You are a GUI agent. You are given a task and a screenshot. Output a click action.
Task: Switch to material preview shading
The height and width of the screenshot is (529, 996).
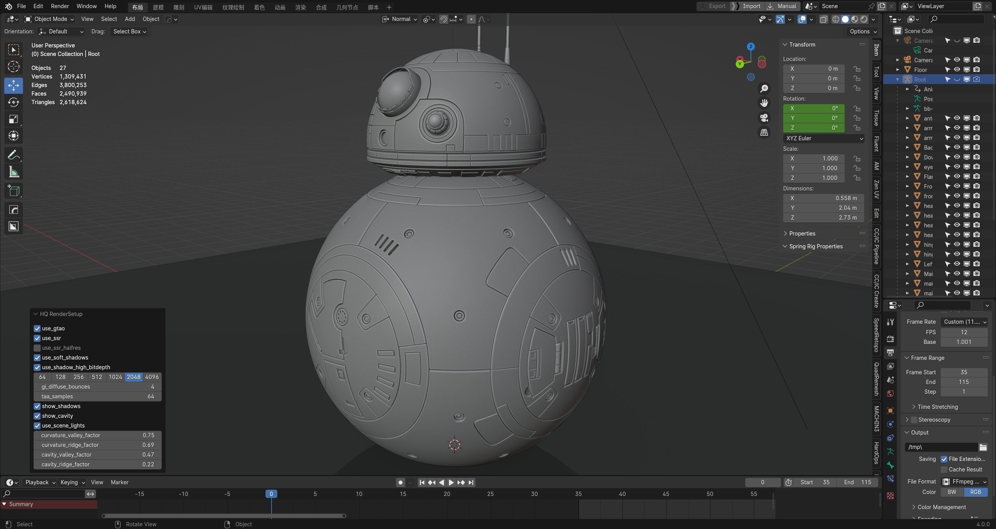[x=854, y=19]
